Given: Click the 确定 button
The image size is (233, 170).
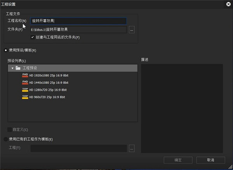Looking at the screenshot, I should (x=178, y=160).
